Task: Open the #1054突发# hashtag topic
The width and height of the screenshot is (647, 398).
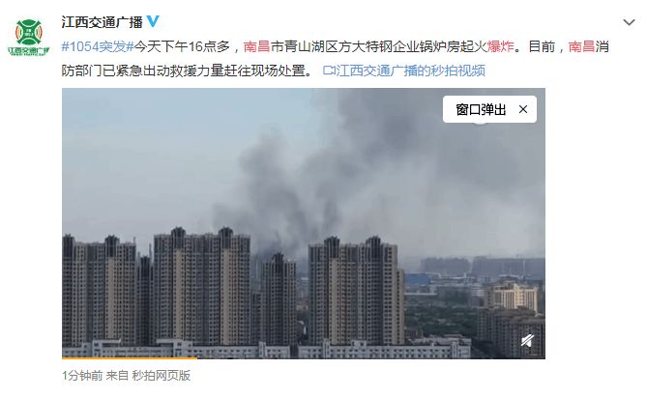Action: 98,46
